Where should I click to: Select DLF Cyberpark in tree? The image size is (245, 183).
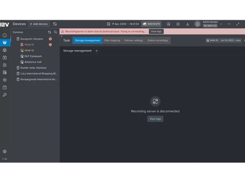(31, 56)
